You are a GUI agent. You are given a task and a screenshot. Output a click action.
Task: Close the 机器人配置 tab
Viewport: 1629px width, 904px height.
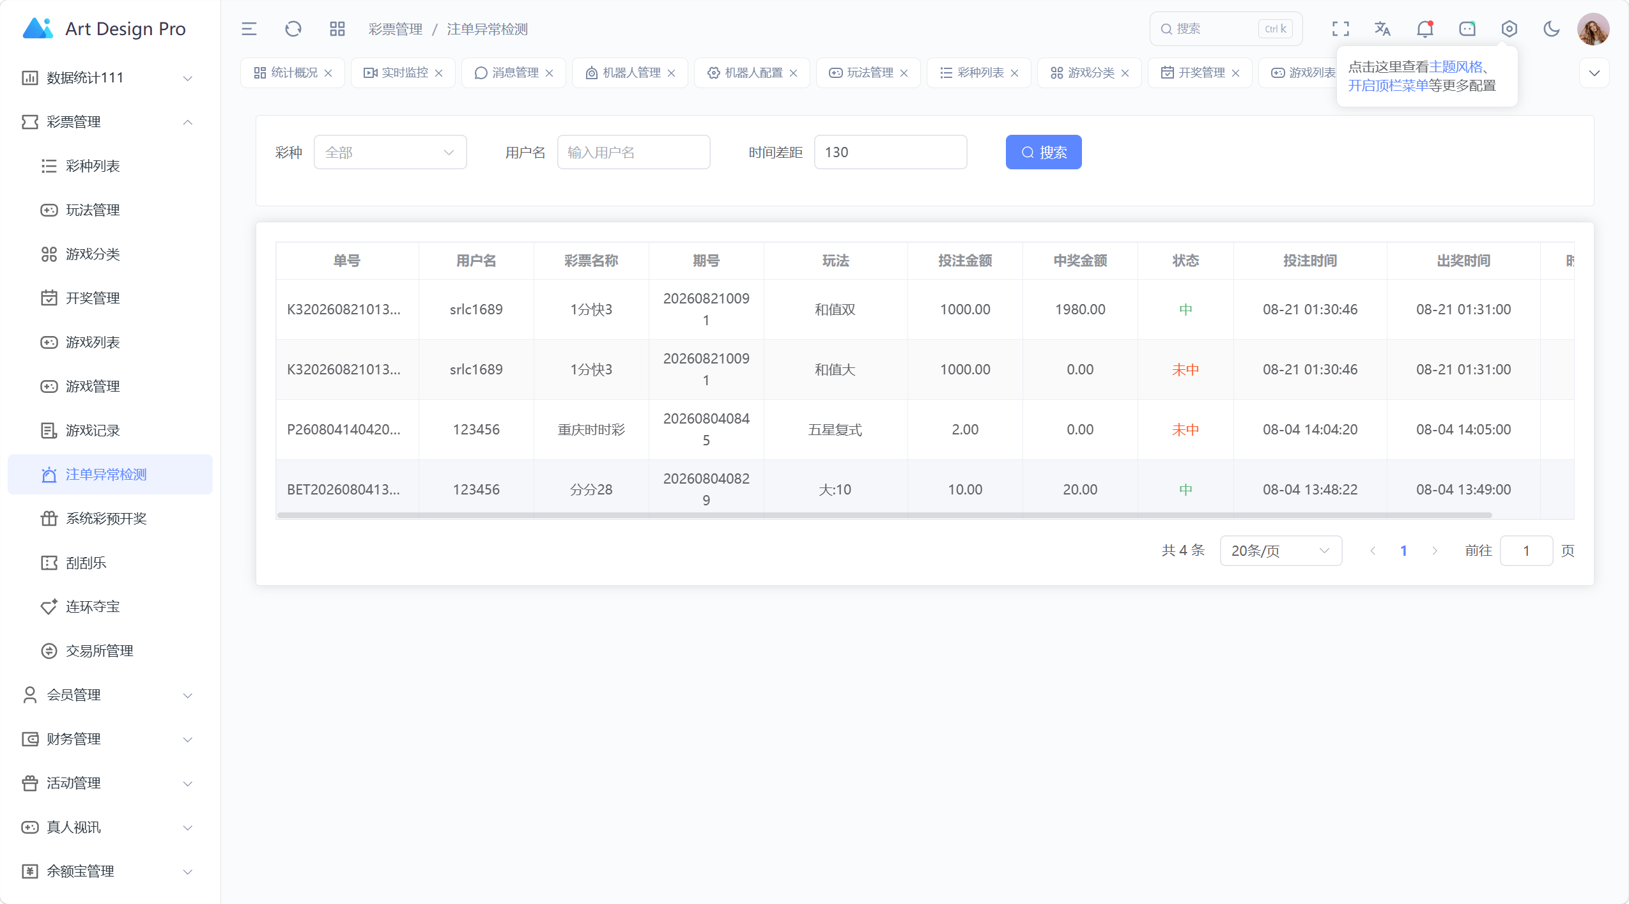point(794,73)
